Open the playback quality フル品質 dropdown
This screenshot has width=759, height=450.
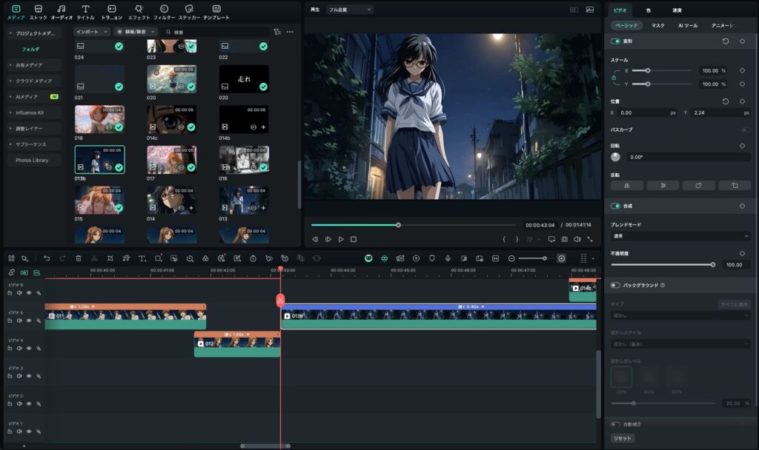(349, 10)
